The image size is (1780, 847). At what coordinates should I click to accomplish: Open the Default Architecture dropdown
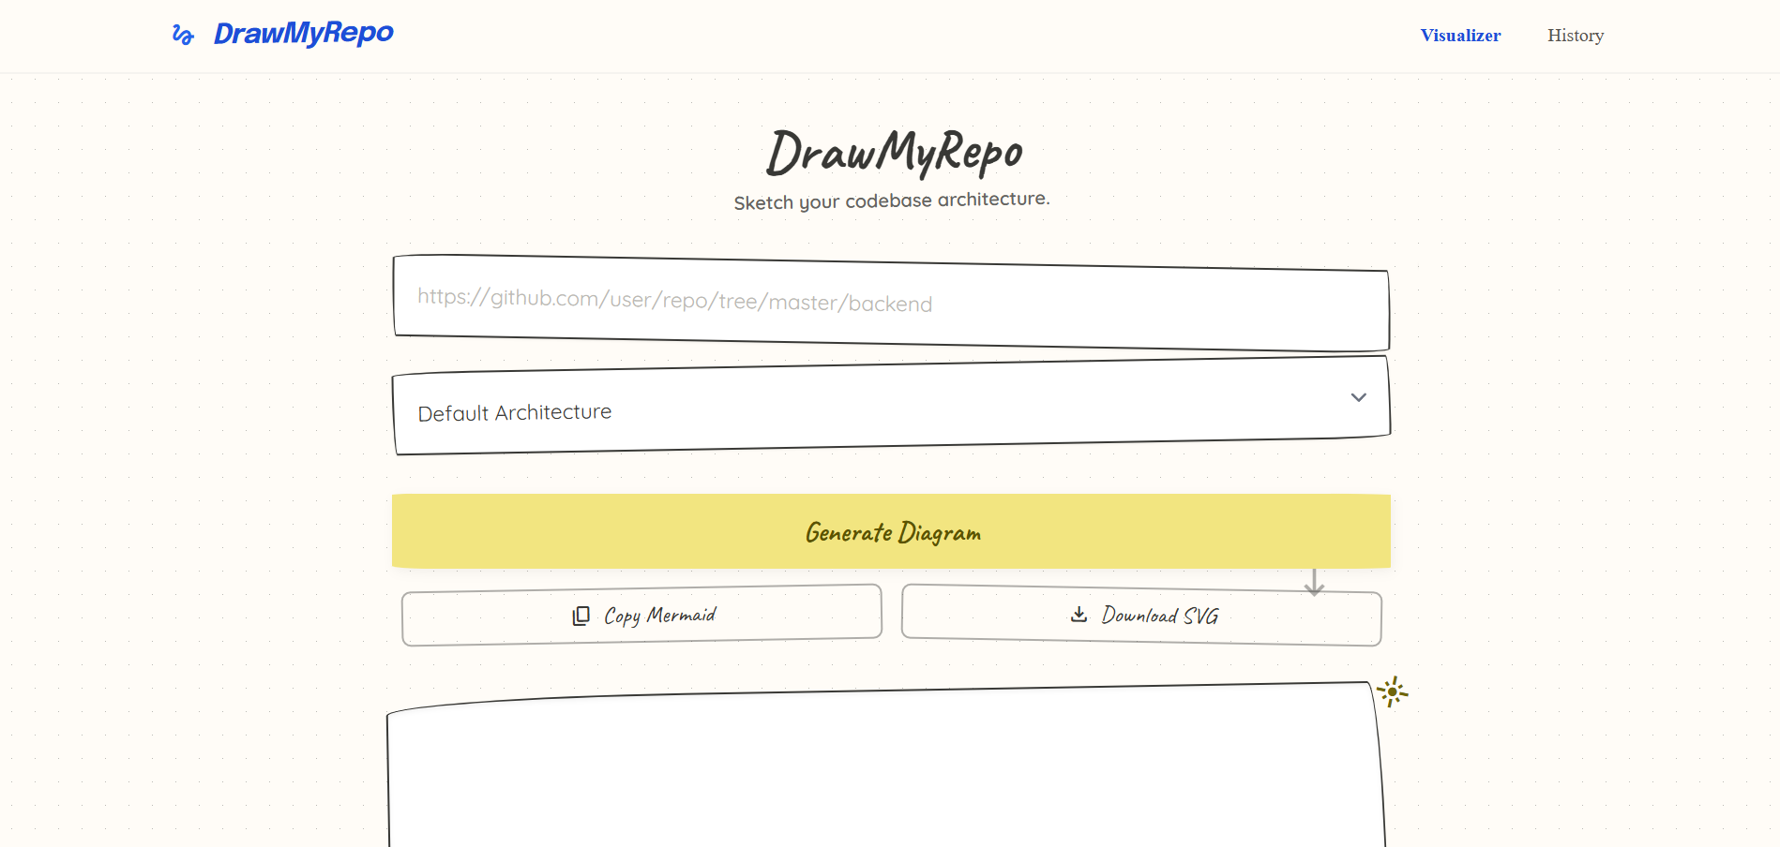pyautogui.click(x=889, y=407)
